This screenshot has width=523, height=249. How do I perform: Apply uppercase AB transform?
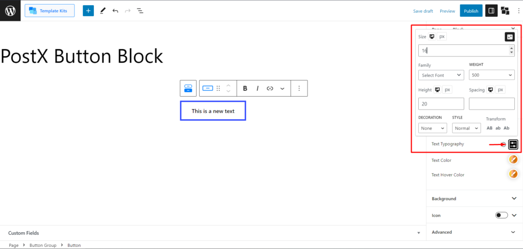pos(489,128)
